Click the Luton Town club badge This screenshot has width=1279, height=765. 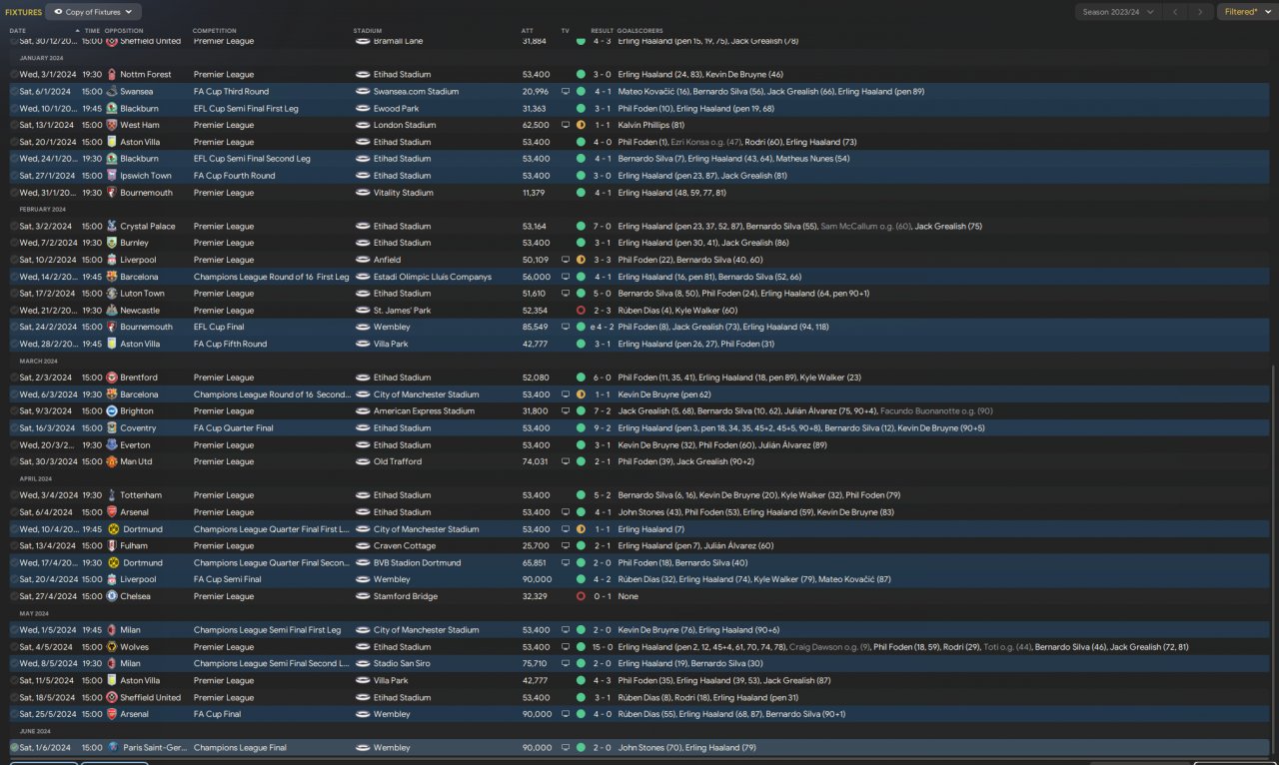click(112, 294)
